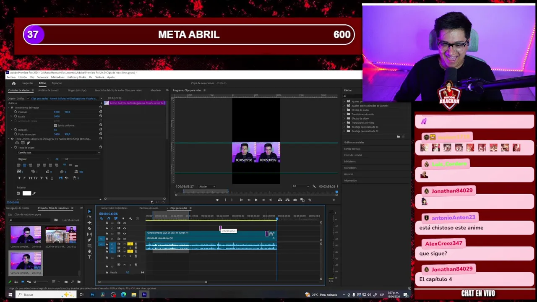Select the Selection tool in timeline toolbar
The image size is (537, 302).
89,211
